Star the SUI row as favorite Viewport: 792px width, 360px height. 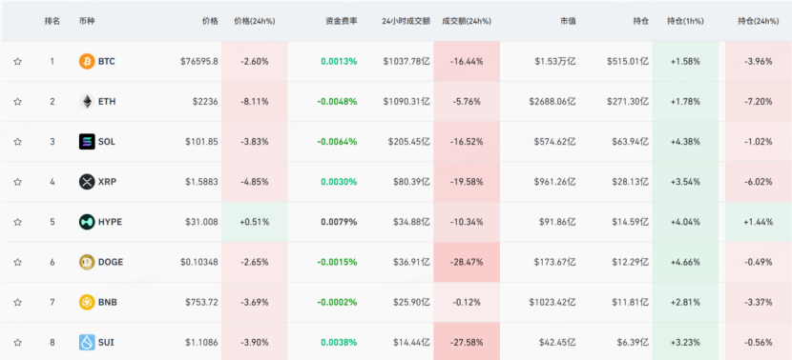18,342
